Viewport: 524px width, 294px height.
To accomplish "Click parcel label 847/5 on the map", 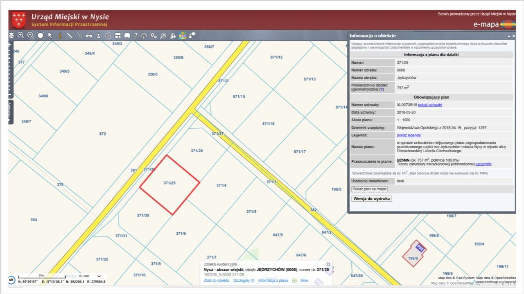I will pyautogui.click(x=278, y=235).
